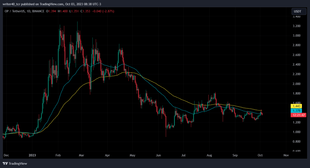Viewport: 310px width, 168px height.
Task: Click the TradingView logo
Action: tap(15, 163)
